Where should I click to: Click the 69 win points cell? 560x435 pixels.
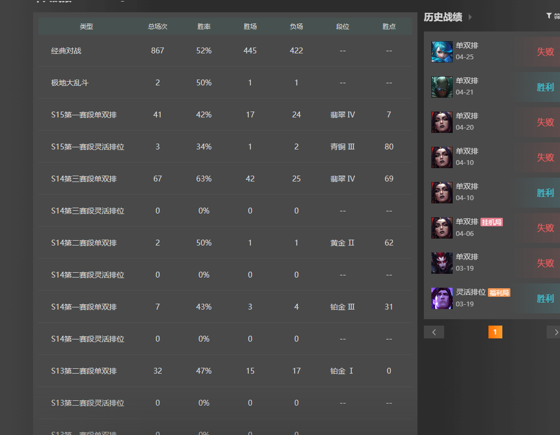389,179
